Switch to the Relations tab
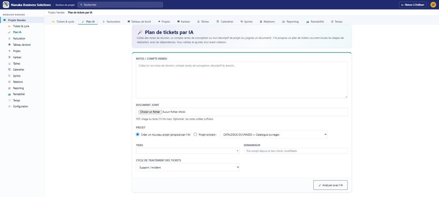The image size is (439, 197). click(267, 22)
